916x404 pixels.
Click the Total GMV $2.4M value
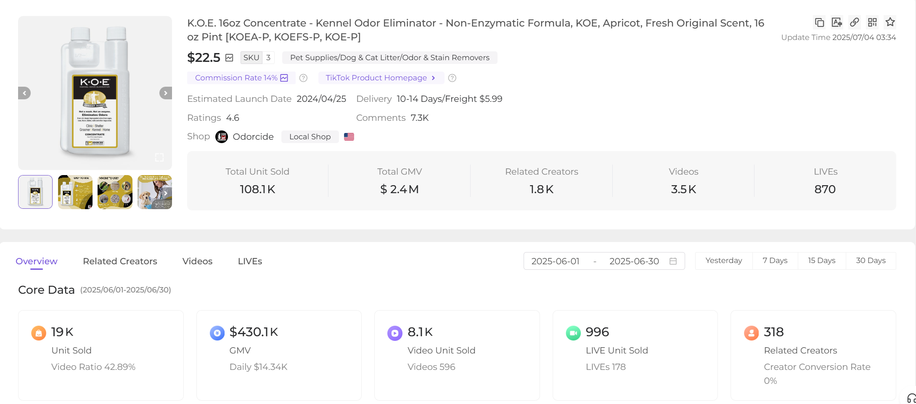coord(400,189)
